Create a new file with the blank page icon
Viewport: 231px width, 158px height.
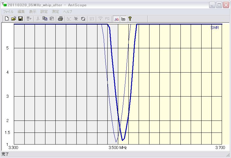[7, 19]
